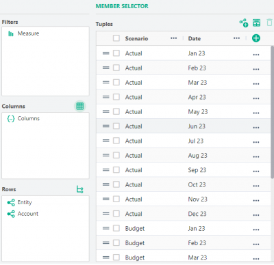The image size is (274, 265).
Task: Check the Actual Mar 23 checkbox
Action: pos(116,83)
